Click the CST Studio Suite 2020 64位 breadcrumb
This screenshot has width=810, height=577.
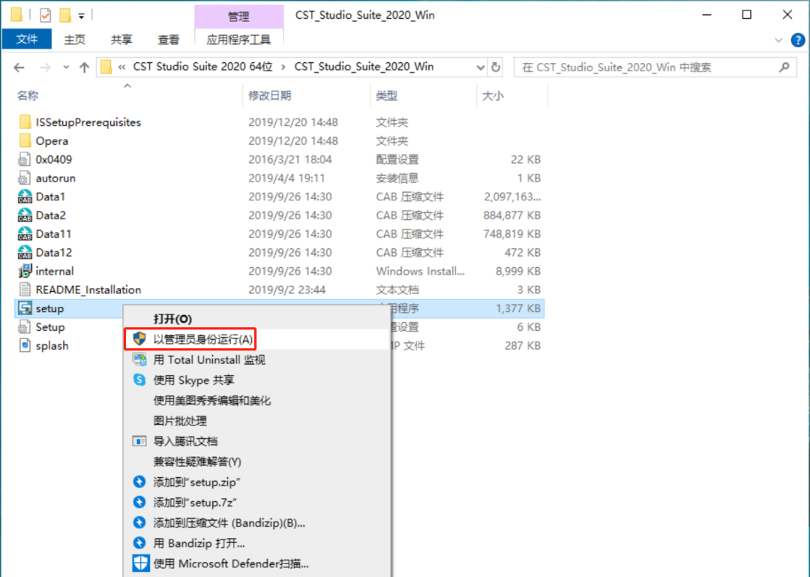pyautogui.click(x=203, y=67)
